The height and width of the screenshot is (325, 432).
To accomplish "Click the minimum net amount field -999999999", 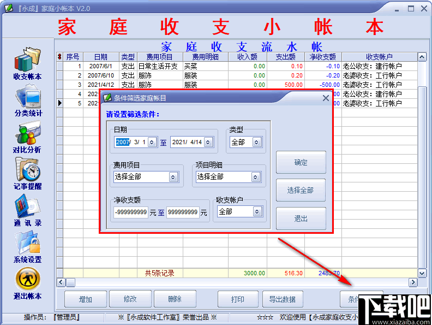I will [x=130, y=212].
